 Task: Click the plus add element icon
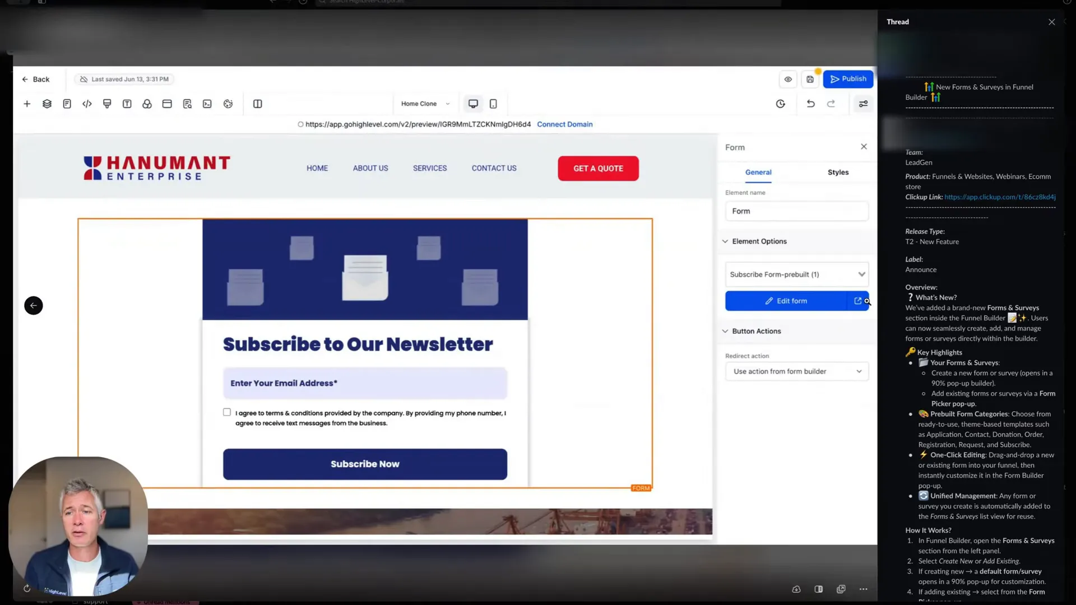coord(27,104)
